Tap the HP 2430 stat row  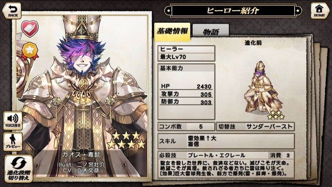point(186,86)
